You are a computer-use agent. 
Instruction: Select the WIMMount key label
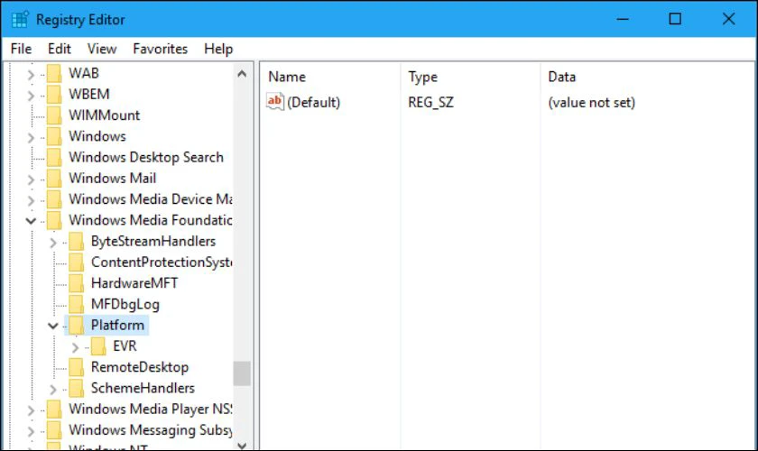click(x=104, y=115)
